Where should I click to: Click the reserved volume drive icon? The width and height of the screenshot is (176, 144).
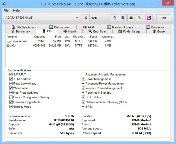(9, 41)
